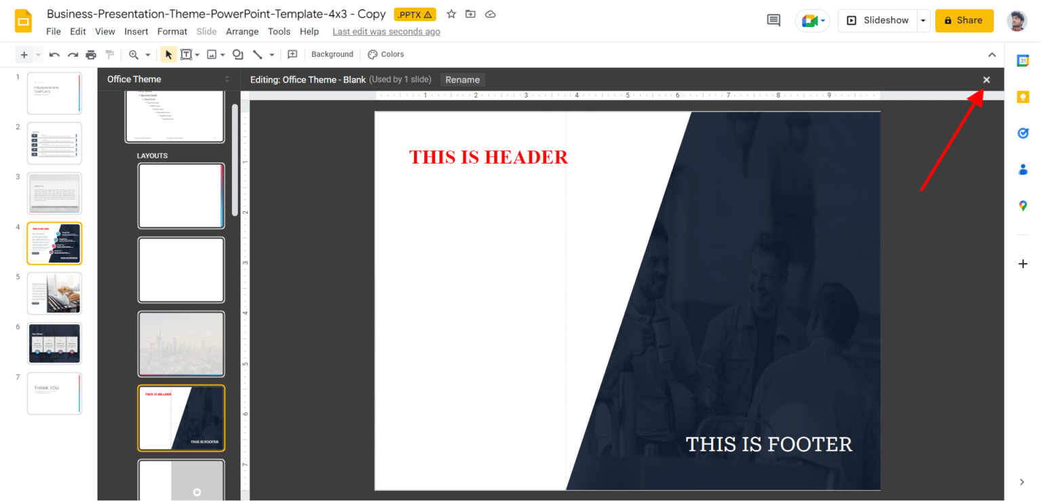Open the Slideshow options dropdown arrow
This screenshot has height=501, width=1041.
[923, 20]
